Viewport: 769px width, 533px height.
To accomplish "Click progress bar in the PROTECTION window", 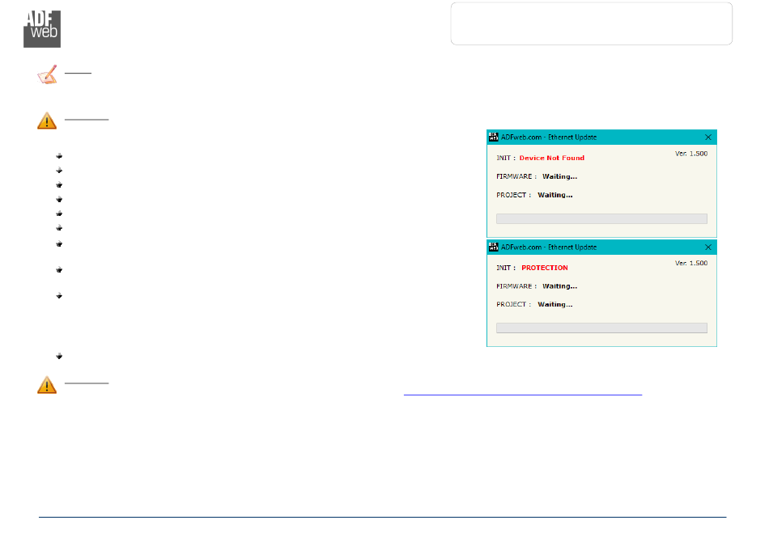I will click(x=601, y=328).
